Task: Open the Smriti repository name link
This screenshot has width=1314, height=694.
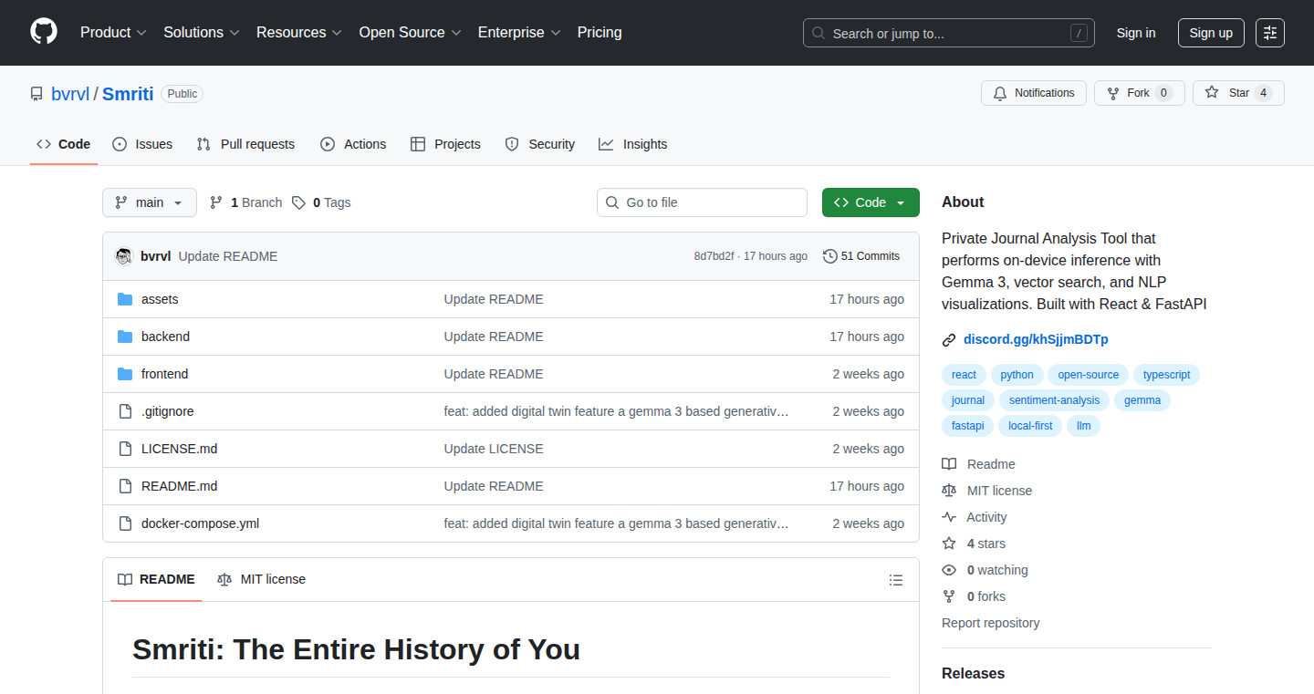Action: click(128, 94)
